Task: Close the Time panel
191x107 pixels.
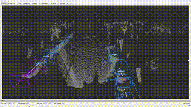Action: point(190,101)
